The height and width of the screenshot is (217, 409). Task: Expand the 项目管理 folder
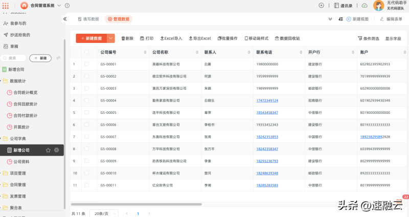tap(17, 173)
